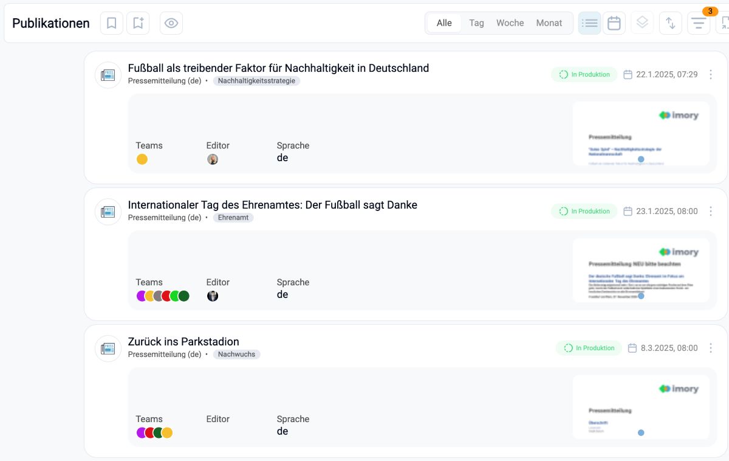The width and height of the screenshot is (729, 461).
Task: Open three-dot menu for Internationaler Tag des Ehrenamtes
Action: coord(711,211)
